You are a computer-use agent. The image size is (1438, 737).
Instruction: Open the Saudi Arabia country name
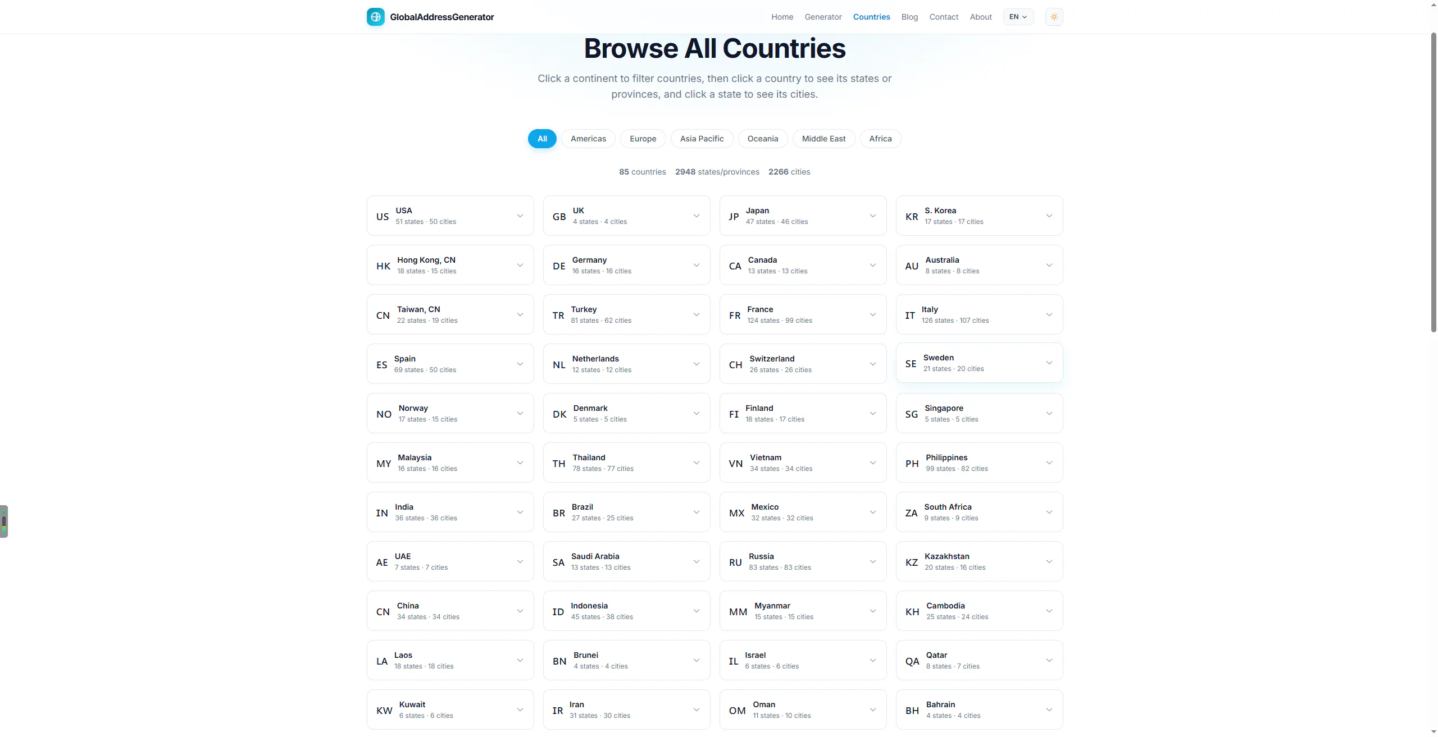click(x=595, y=556)
